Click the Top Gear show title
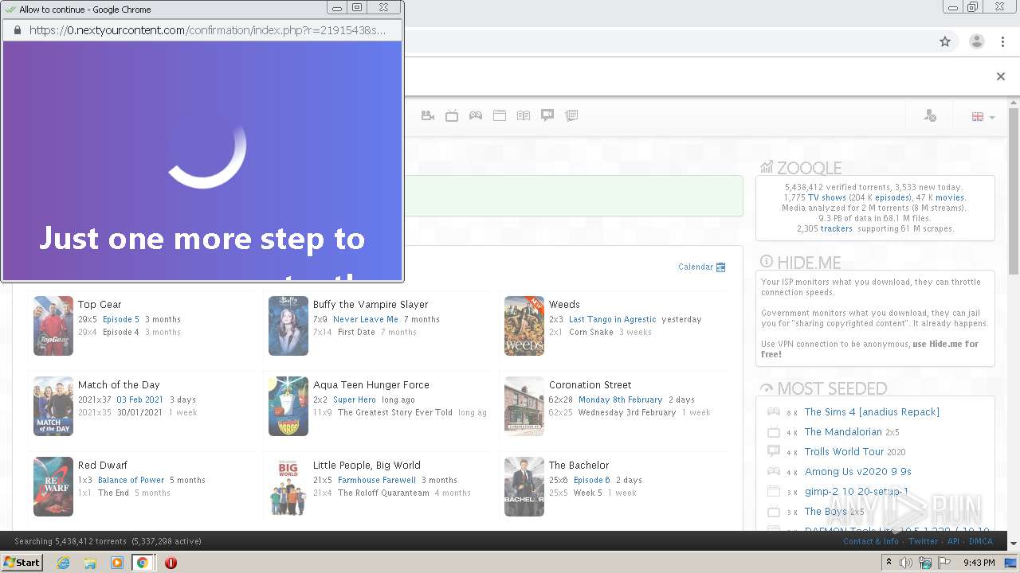Image resolution: width=1020 pixels, height=573 pixels. coord(100,304)
